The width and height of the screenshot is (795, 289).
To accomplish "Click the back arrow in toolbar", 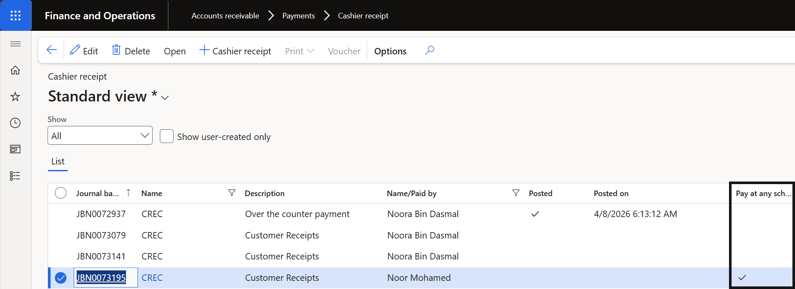I will click(x=52, y=50).
